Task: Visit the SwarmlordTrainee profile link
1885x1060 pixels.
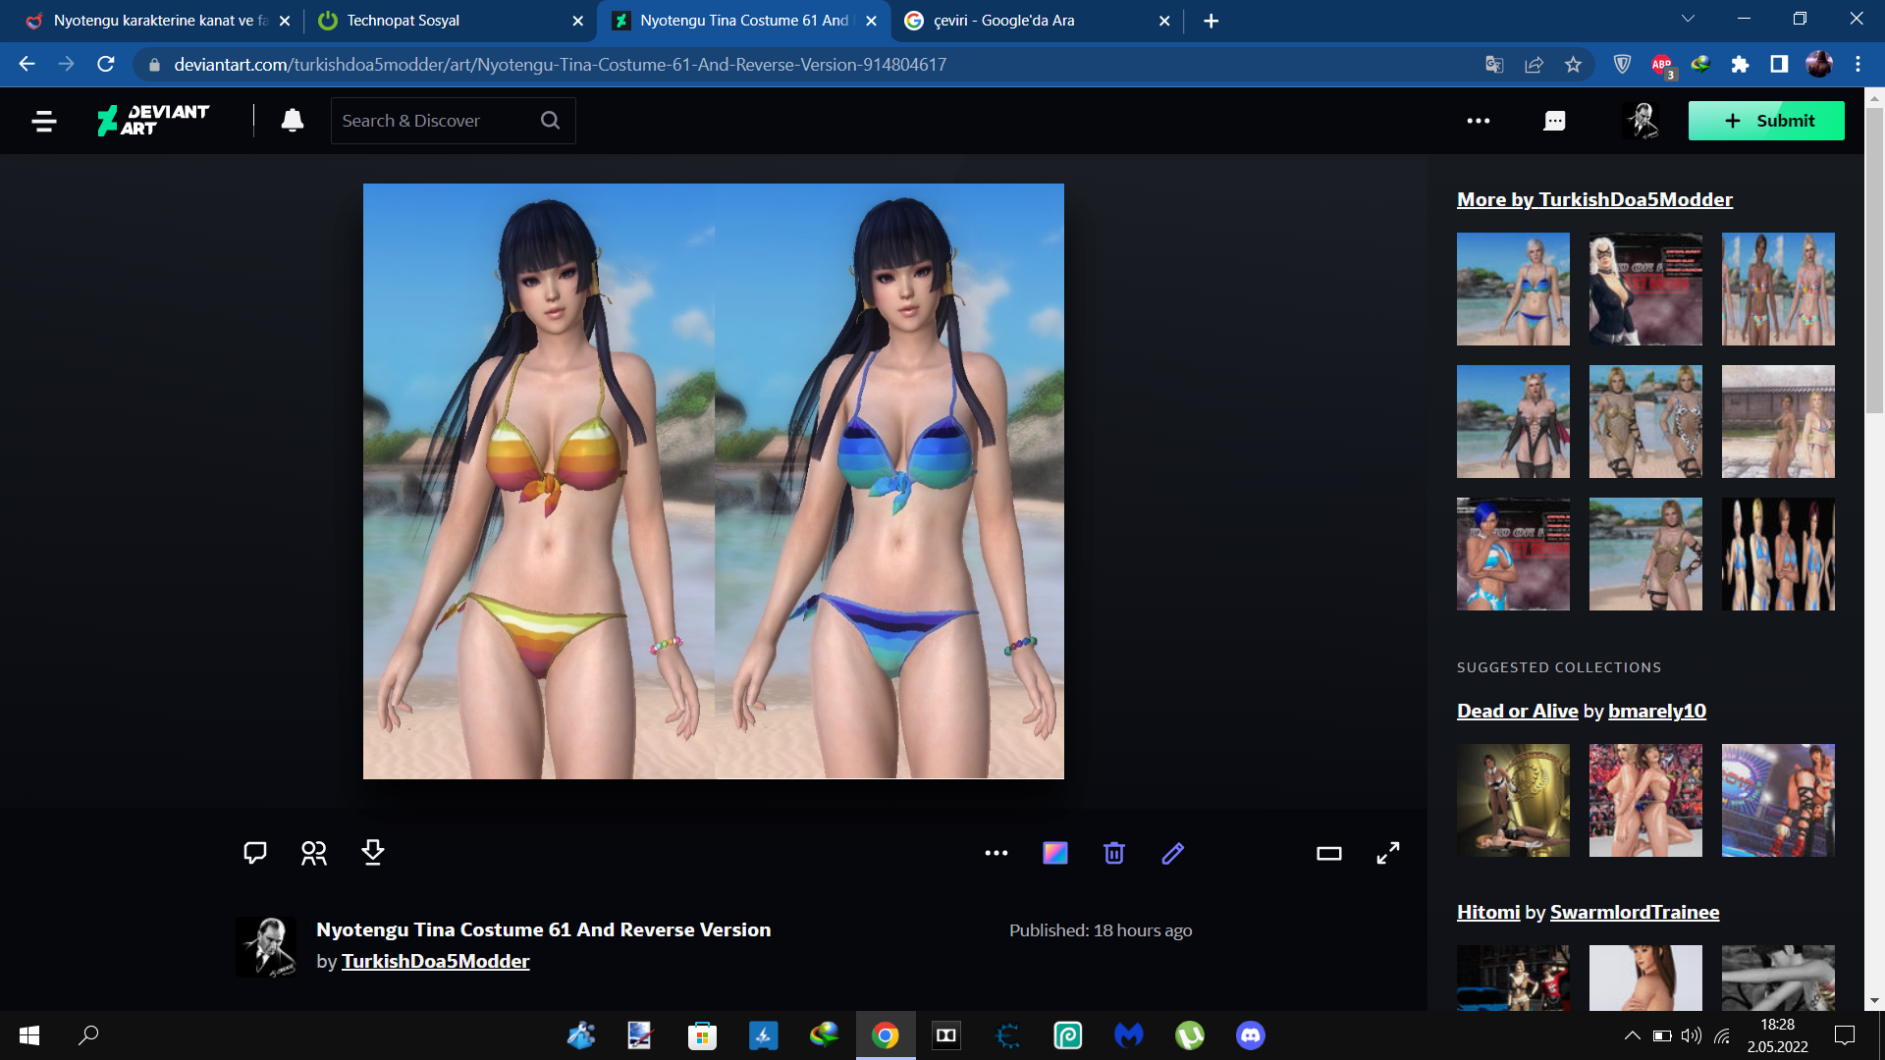Action: point(1635,912)
